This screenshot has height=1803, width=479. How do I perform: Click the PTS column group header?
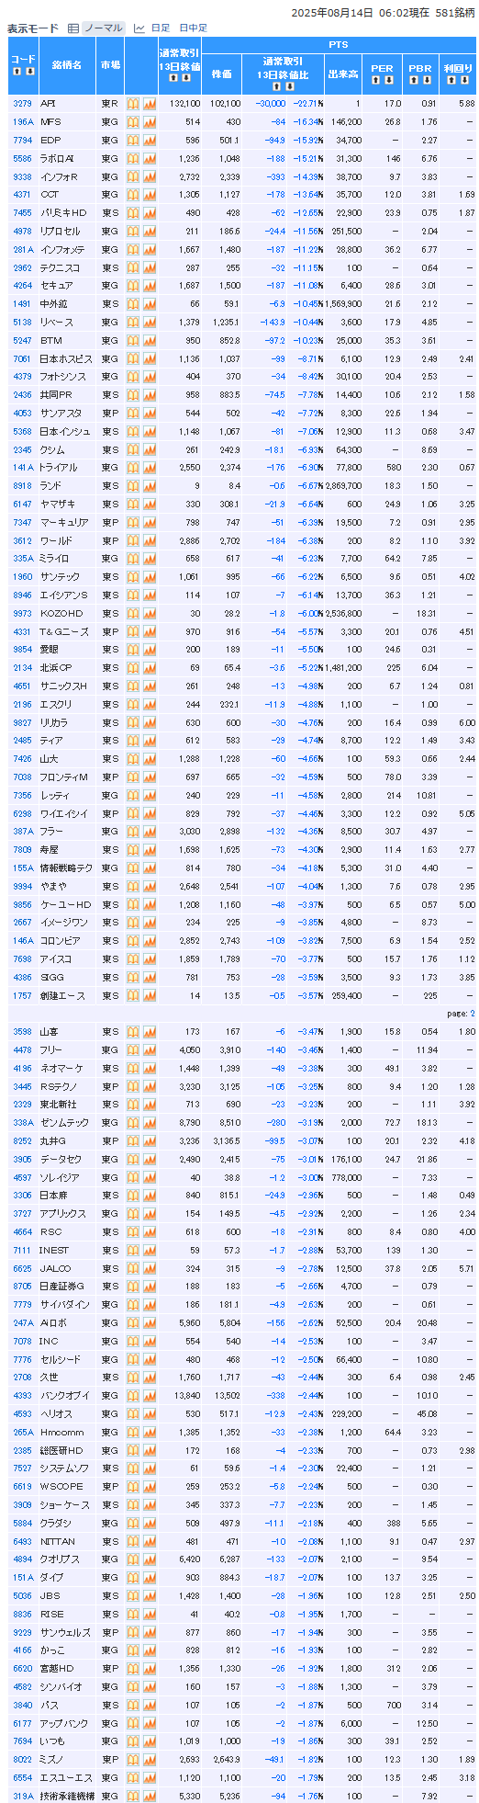(x=339, y=44)
